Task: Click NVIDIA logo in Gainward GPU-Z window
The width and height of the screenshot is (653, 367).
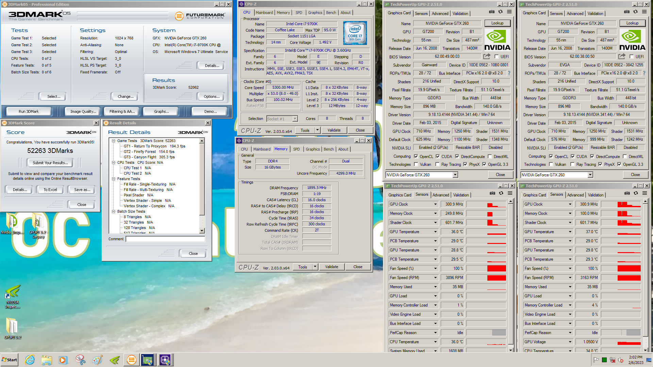Action: pyautogui.click(x=497, y=40)
